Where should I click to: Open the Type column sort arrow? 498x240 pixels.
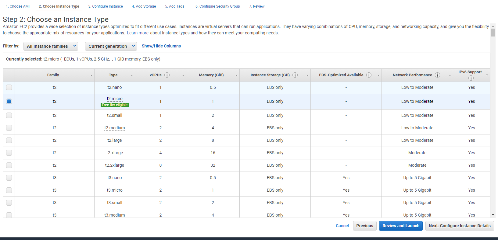(132, 75)
